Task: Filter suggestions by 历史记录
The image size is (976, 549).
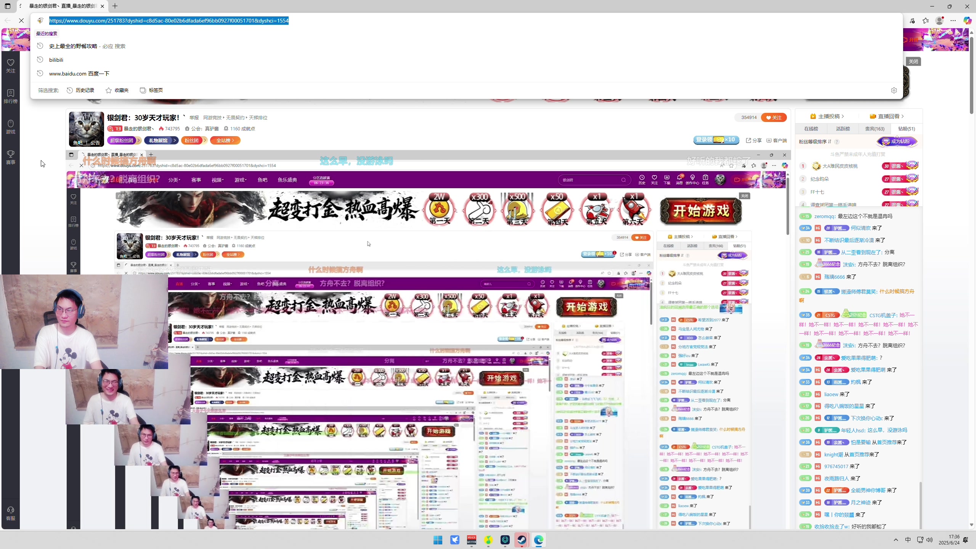Action: [80, 90]
